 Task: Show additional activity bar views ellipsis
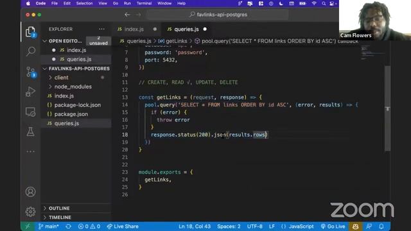point(31,151)
